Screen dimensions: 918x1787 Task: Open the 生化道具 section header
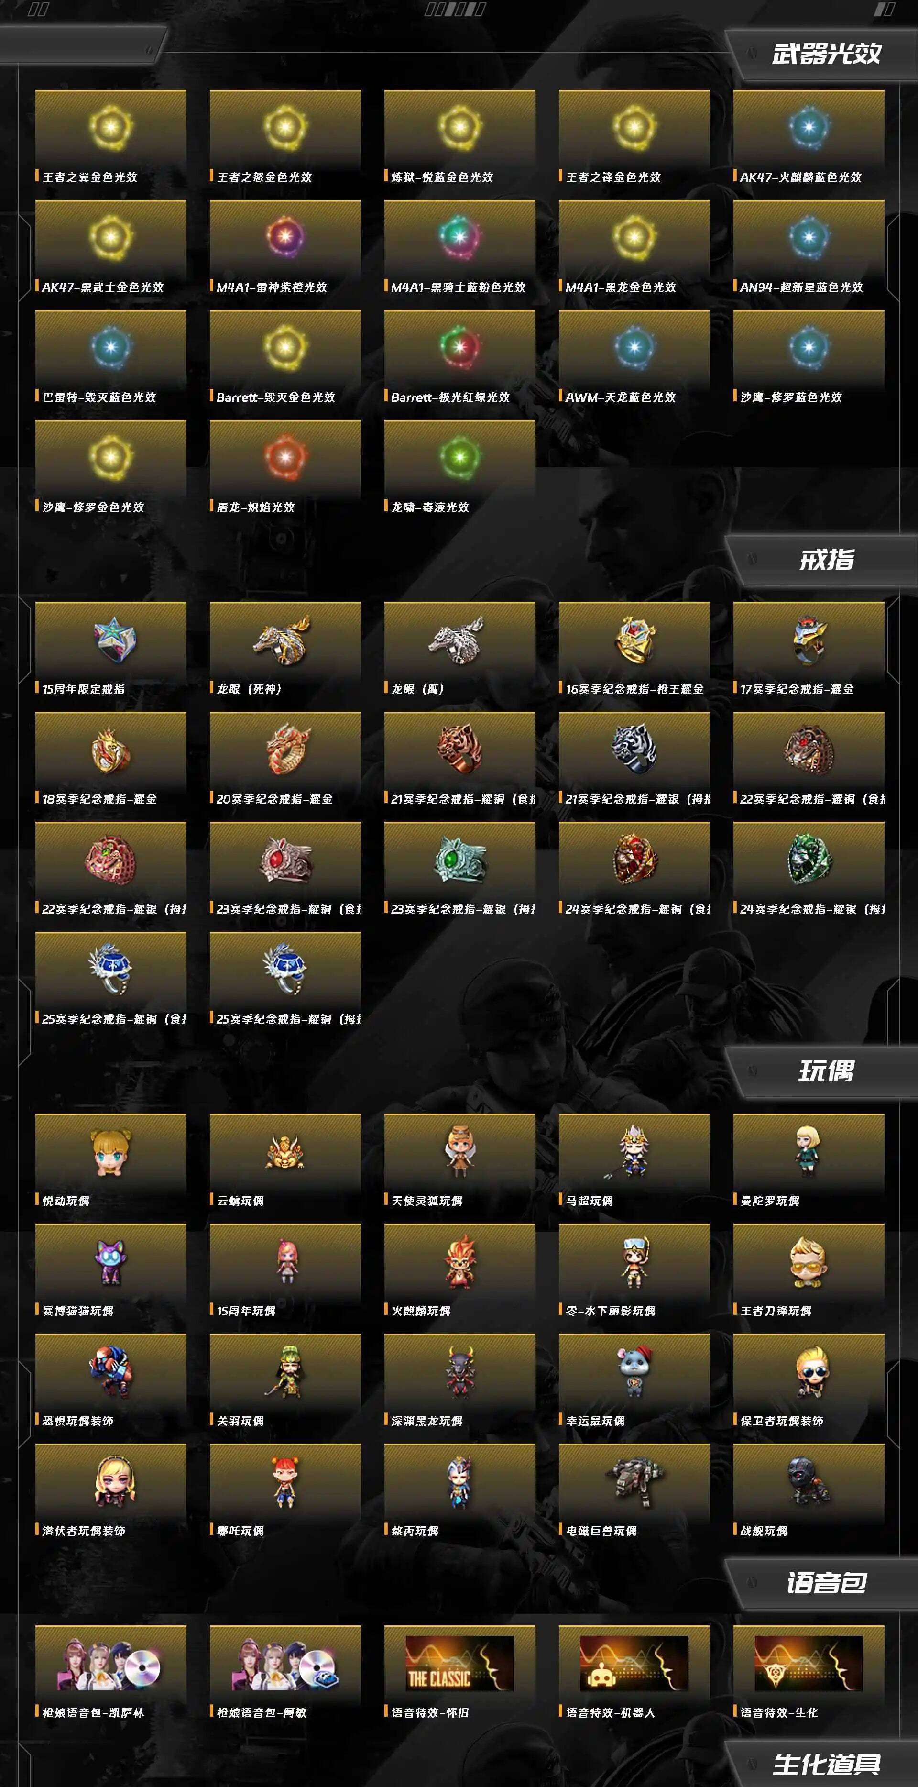[826, 1764]
